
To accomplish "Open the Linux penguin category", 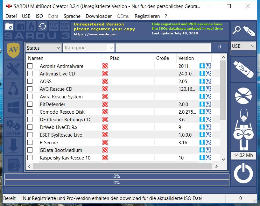I will (13, 89).
